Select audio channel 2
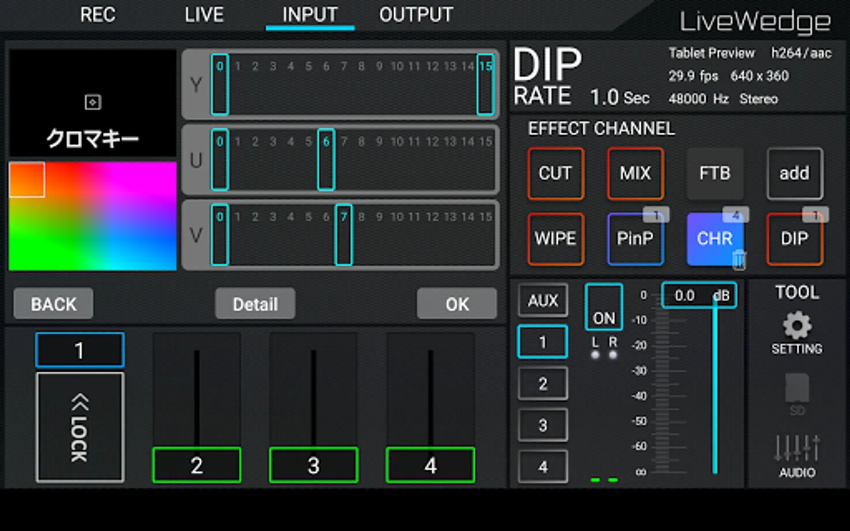Screen dimensions: 850x531 pyautogui.click(x=543, y=383)
